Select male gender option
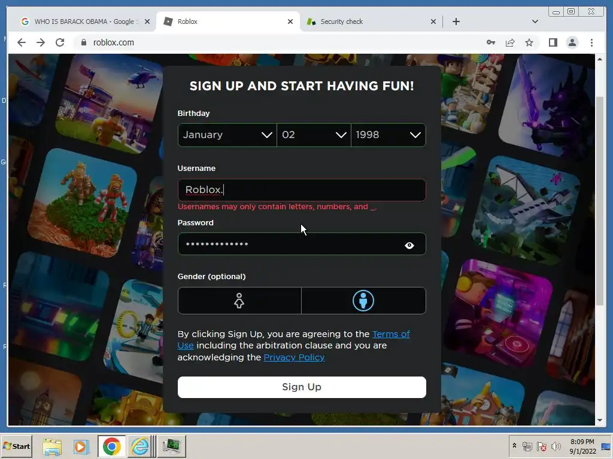Viewport: 613px width, 459px height. [363, 301]
